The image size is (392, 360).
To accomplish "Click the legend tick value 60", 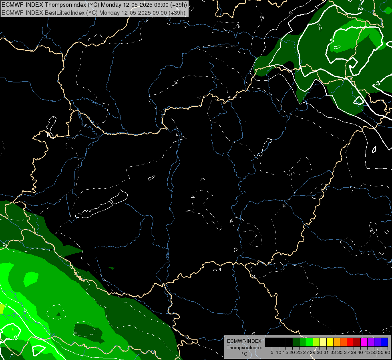I will 388,352.
